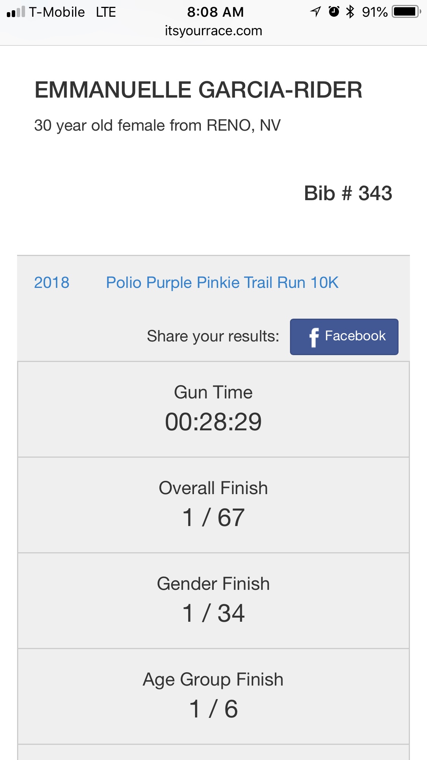
Task: Tap the alarm clock status icon
Action: click(x=334, y=12)
